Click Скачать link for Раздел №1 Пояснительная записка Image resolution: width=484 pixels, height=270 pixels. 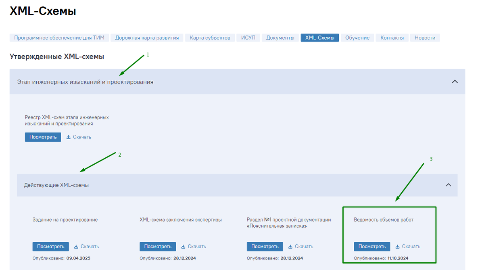click(x=304, y=247)
